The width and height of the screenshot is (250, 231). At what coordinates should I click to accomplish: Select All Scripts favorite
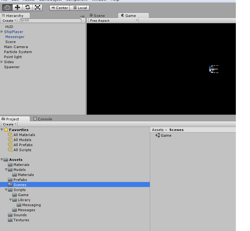coord(23,150)
